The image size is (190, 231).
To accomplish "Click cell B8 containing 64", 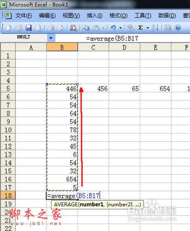I will 62,113.
